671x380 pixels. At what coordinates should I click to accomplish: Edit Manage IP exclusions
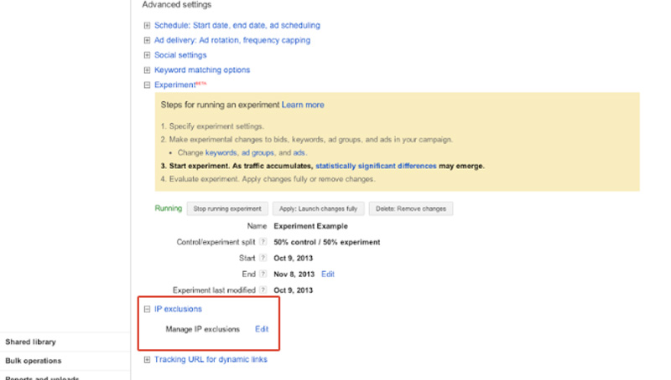(x=262, y=329)
